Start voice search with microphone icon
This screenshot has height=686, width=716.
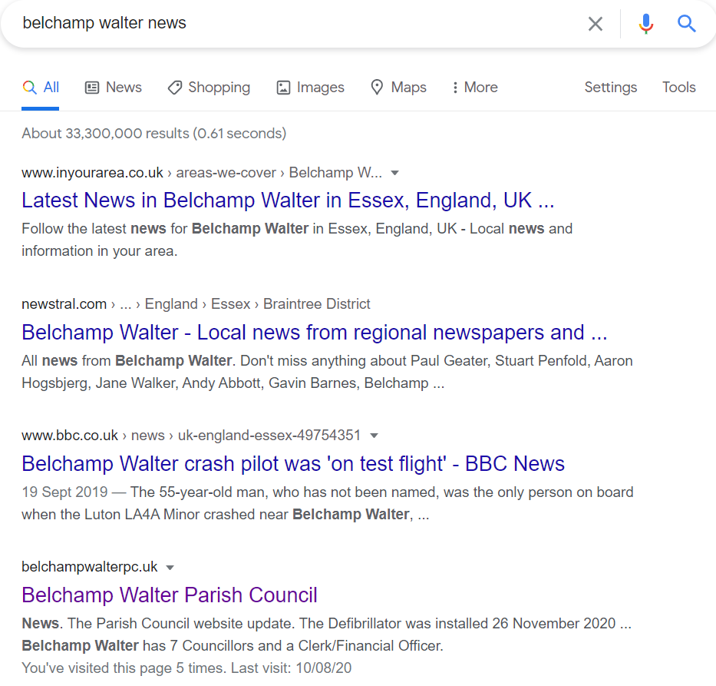(645, 23)
